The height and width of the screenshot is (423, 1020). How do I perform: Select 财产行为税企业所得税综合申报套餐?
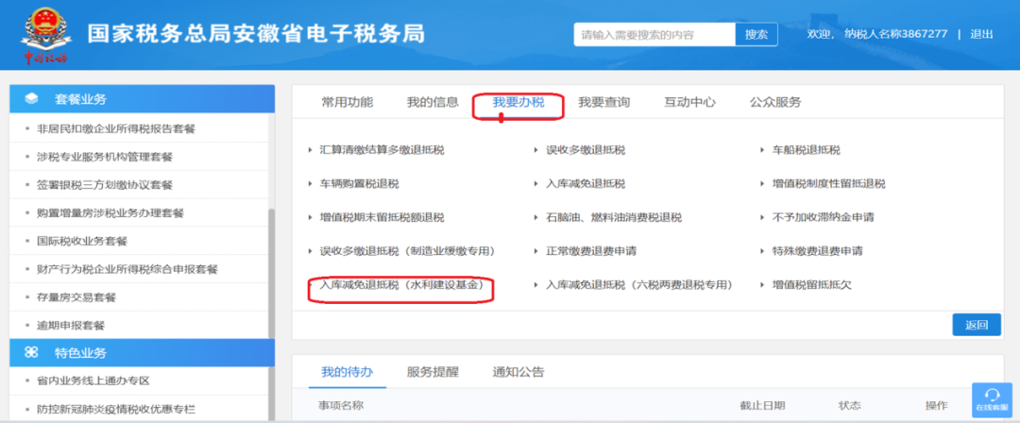click(127, 269)
